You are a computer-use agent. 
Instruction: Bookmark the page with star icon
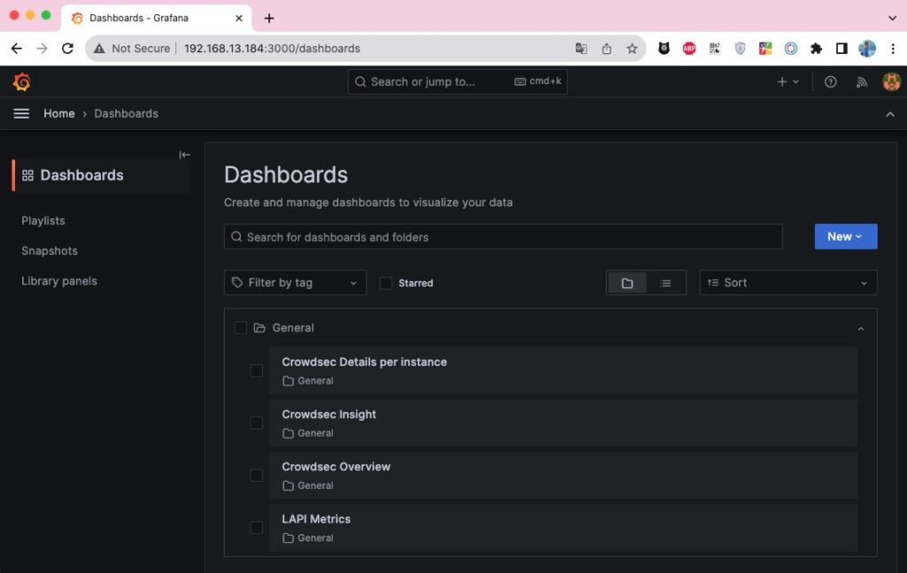click(632, 49)
